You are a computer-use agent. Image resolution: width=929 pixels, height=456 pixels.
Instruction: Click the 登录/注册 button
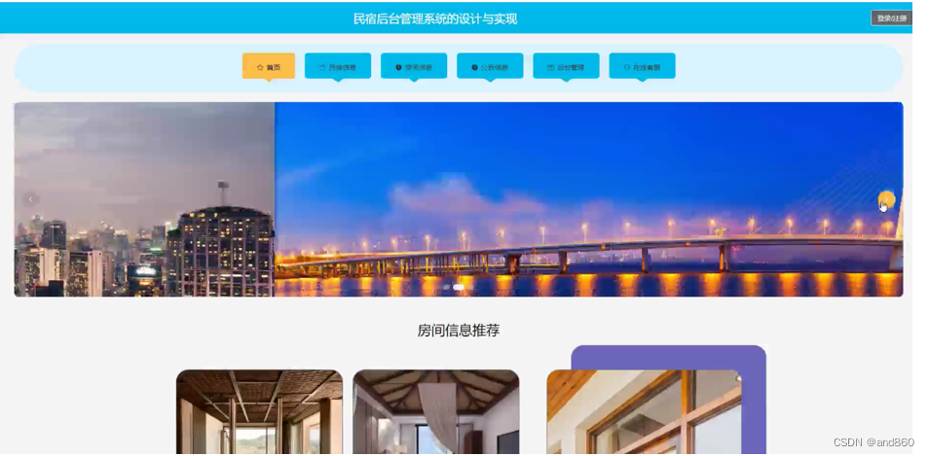[x=892, y=18]
